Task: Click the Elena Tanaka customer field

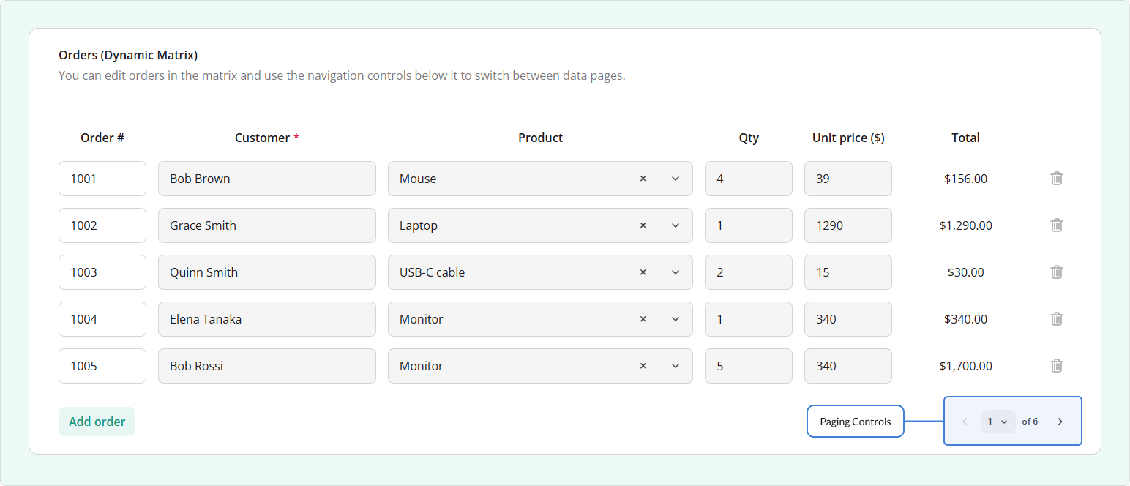Action: coord(267,319)
